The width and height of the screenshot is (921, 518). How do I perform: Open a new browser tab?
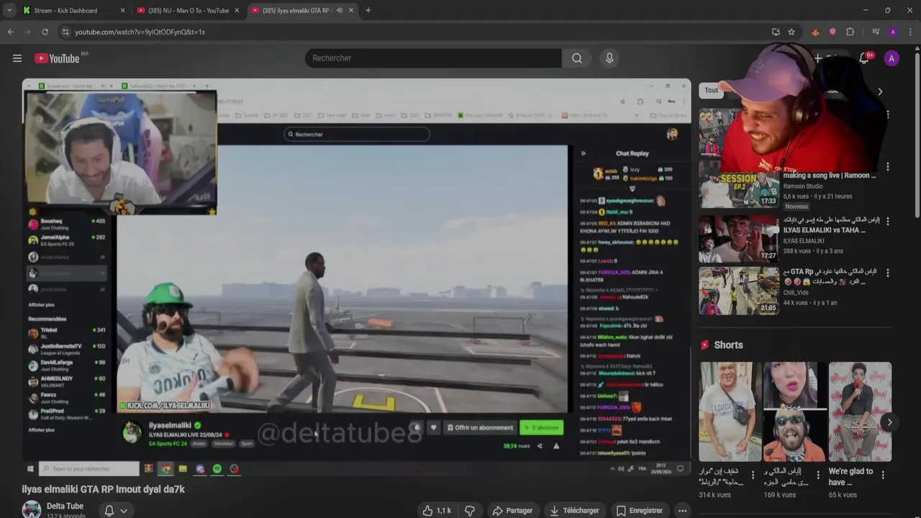pos(368,10)
